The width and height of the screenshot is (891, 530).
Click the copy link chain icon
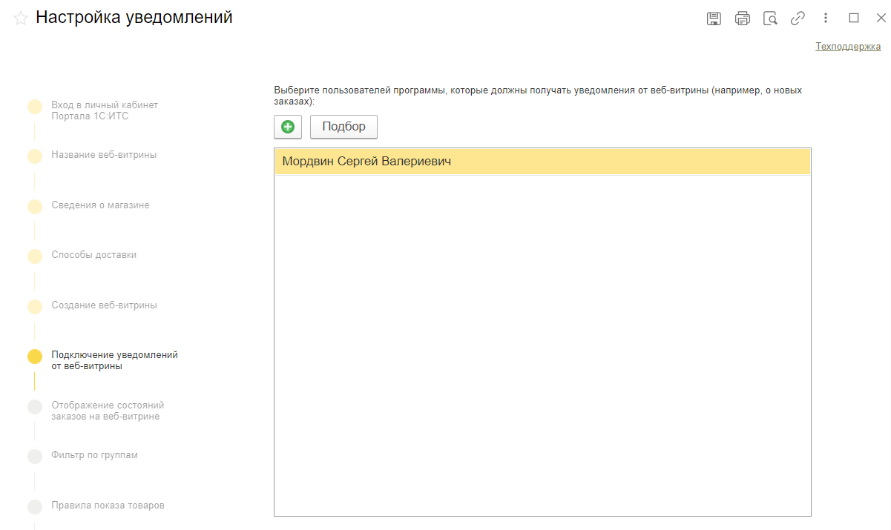798,19
